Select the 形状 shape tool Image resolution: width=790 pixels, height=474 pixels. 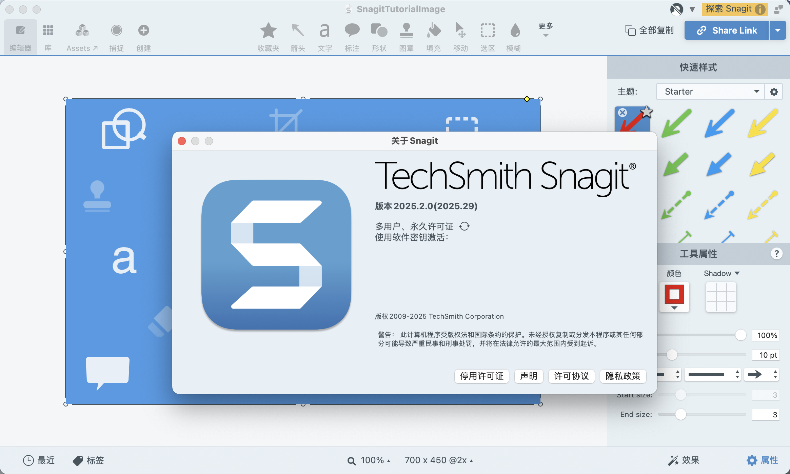[x=379, y=37]
